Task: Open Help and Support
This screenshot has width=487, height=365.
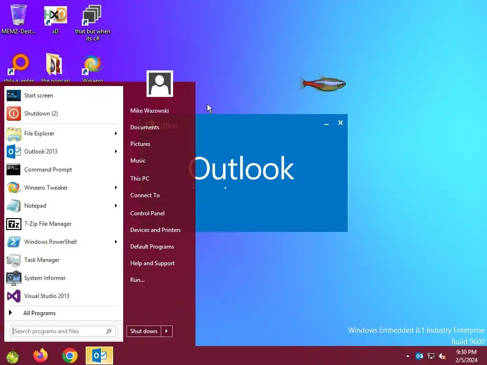Action: click(x=153, y=263)
